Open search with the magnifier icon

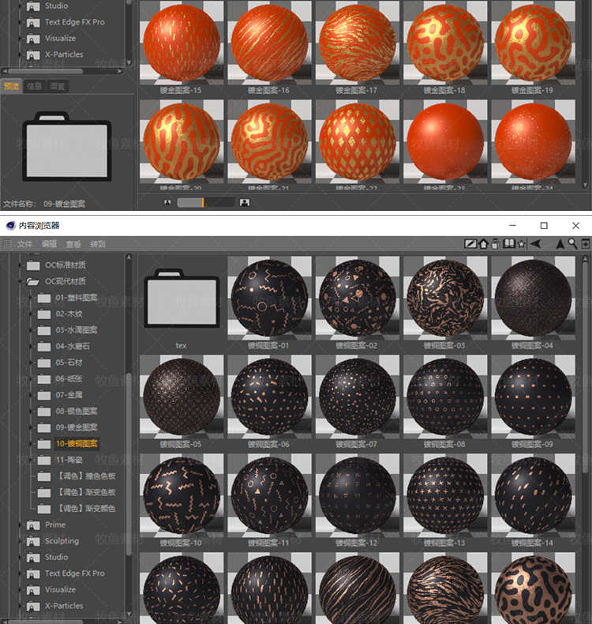(x=572, y=243)
